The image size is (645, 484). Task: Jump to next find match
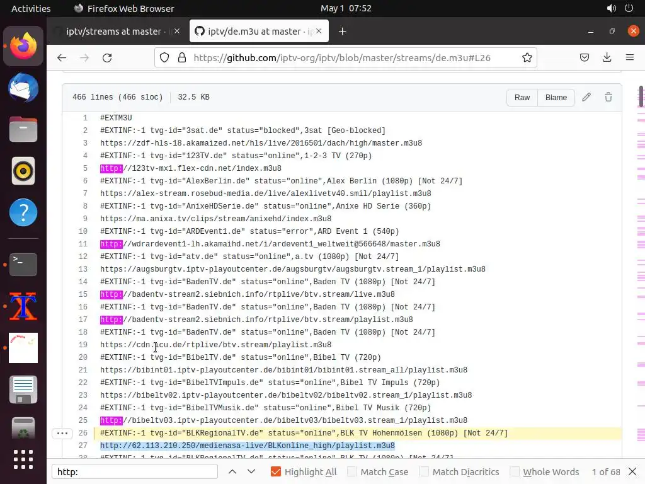click(x=251, y=471)
